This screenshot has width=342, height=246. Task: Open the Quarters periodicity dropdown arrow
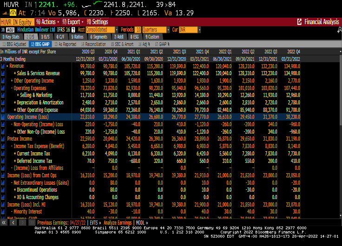[168, 30]
